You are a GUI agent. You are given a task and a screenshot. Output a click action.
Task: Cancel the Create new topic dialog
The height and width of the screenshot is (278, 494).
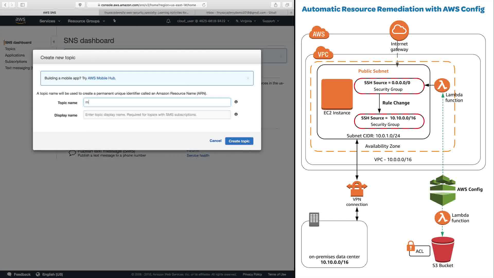[x=215, y=141]
